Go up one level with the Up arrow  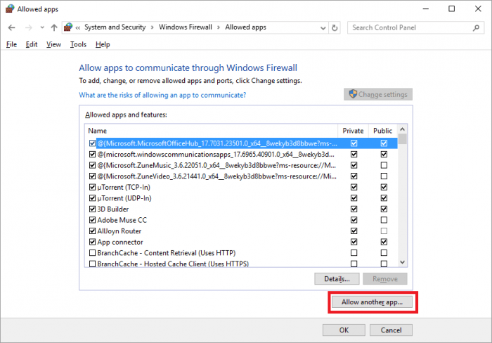(54, 27)
